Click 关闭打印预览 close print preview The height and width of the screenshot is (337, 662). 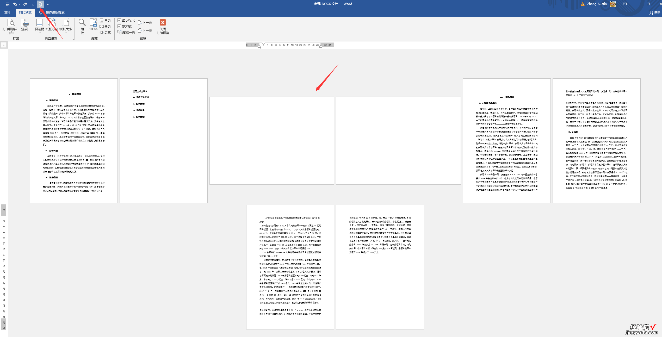[163, 27]
